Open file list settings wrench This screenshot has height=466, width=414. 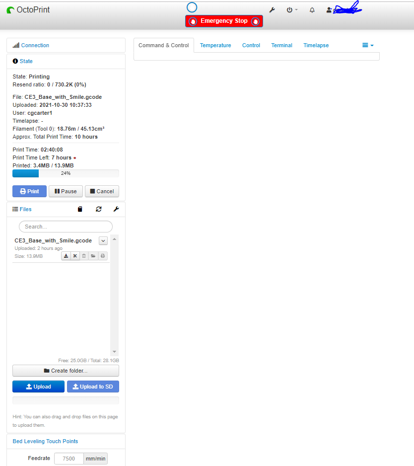(x=116, y=209)
